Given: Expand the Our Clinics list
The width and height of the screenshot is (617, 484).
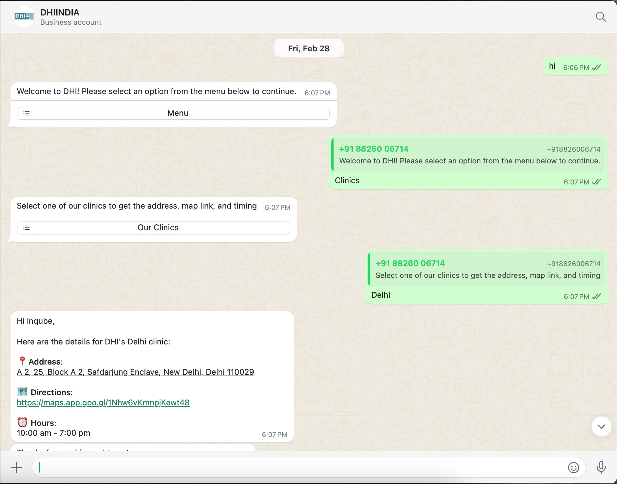Looking at the screenshot, I should [158, 228].
